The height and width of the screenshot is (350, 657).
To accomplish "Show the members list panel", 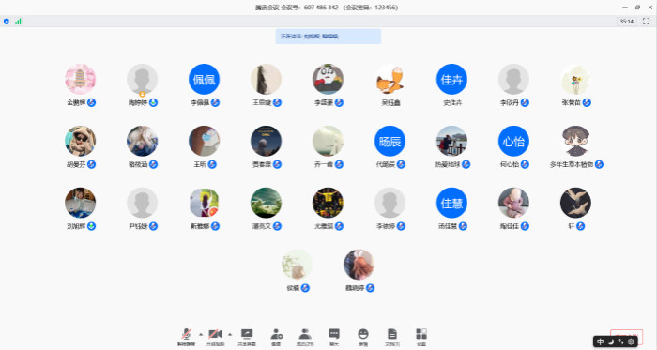I will [x=305, y=337].
